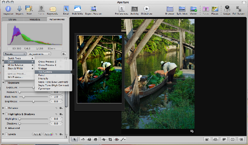
Task: Click the Export Version icon
Action: pyautogui.click(x=93, y=9)
